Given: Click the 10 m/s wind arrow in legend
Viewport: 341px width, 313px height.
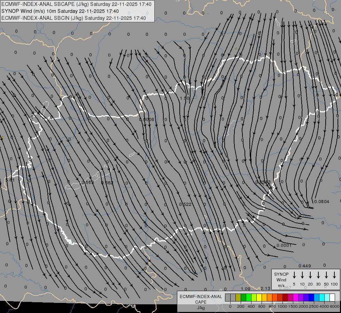Looking at the screenshot, I should [x=302, y=275].
